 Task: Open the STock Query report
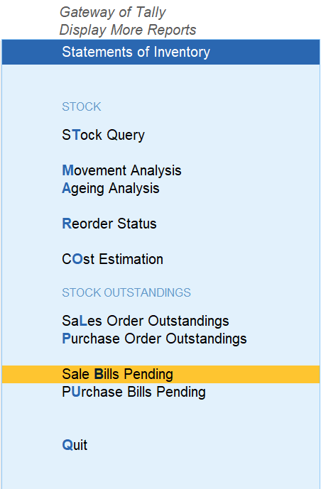click(103, 135)
